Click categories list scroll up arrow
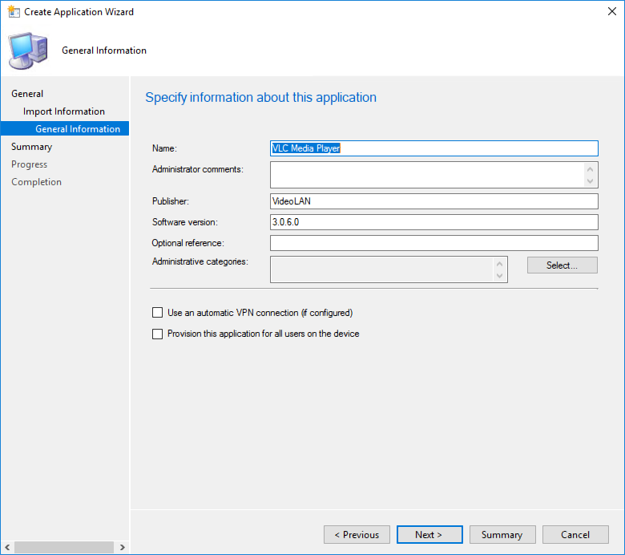Viewport: 625px width, 555px height. (499, 264)
